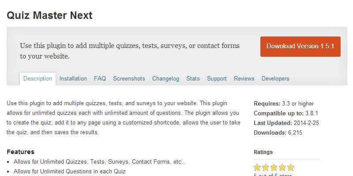Click the fifth rating star
Screen dimensions: 353x176
290,167
